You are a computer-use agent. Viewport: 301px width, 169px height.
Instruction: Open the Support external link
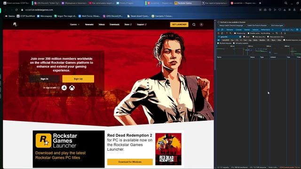(142, 24)
